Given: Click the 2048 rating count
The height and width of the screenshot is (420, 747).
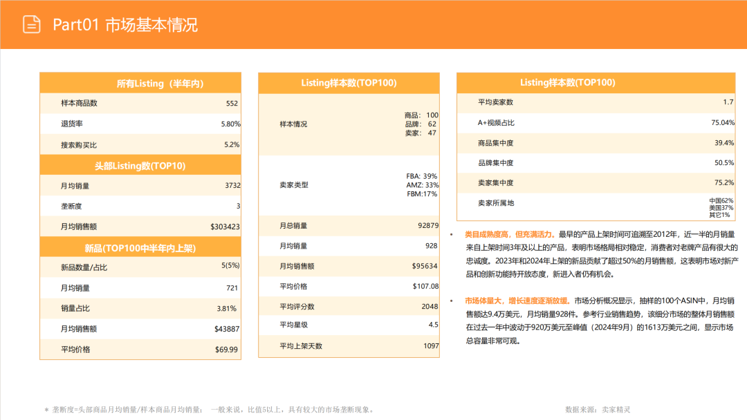Looking at the screenshot, I should (x=430, y=307).
